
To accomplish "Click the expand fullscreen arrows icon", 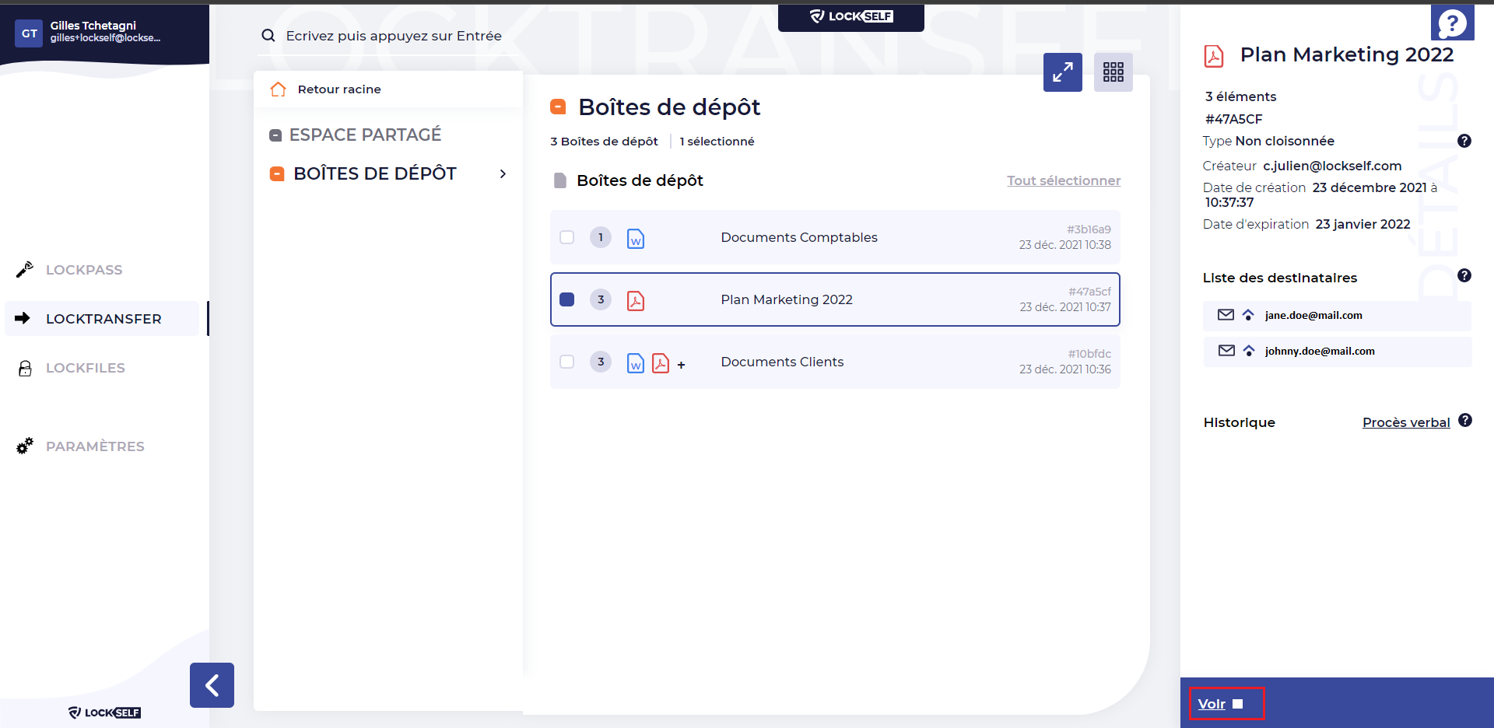I will (x=1062, y=72).
